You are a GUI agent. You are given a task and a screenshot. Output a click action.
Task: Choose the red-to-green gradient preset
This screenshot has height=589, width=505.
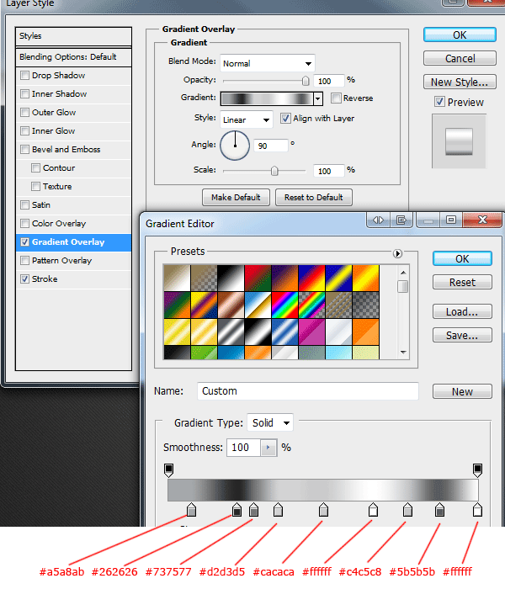(258, 279)
